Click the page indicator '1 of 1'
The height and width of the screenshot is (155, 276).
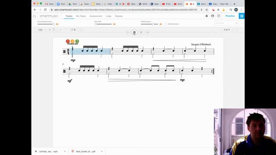(227, 30)
